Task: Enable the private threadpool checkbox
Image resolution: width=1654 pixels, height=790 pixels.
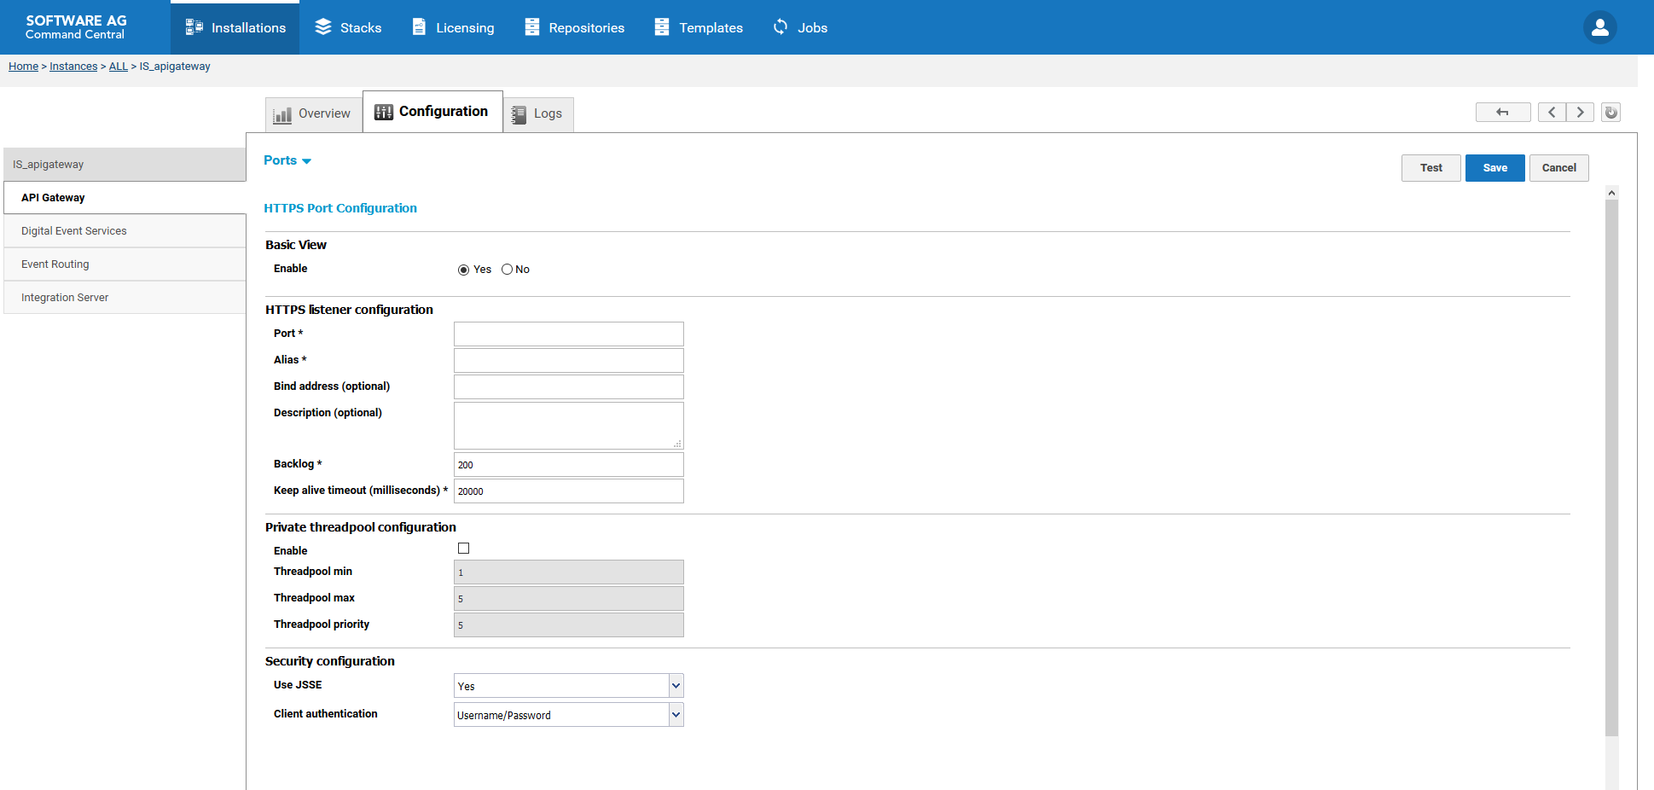Action: tap(464, 549)
